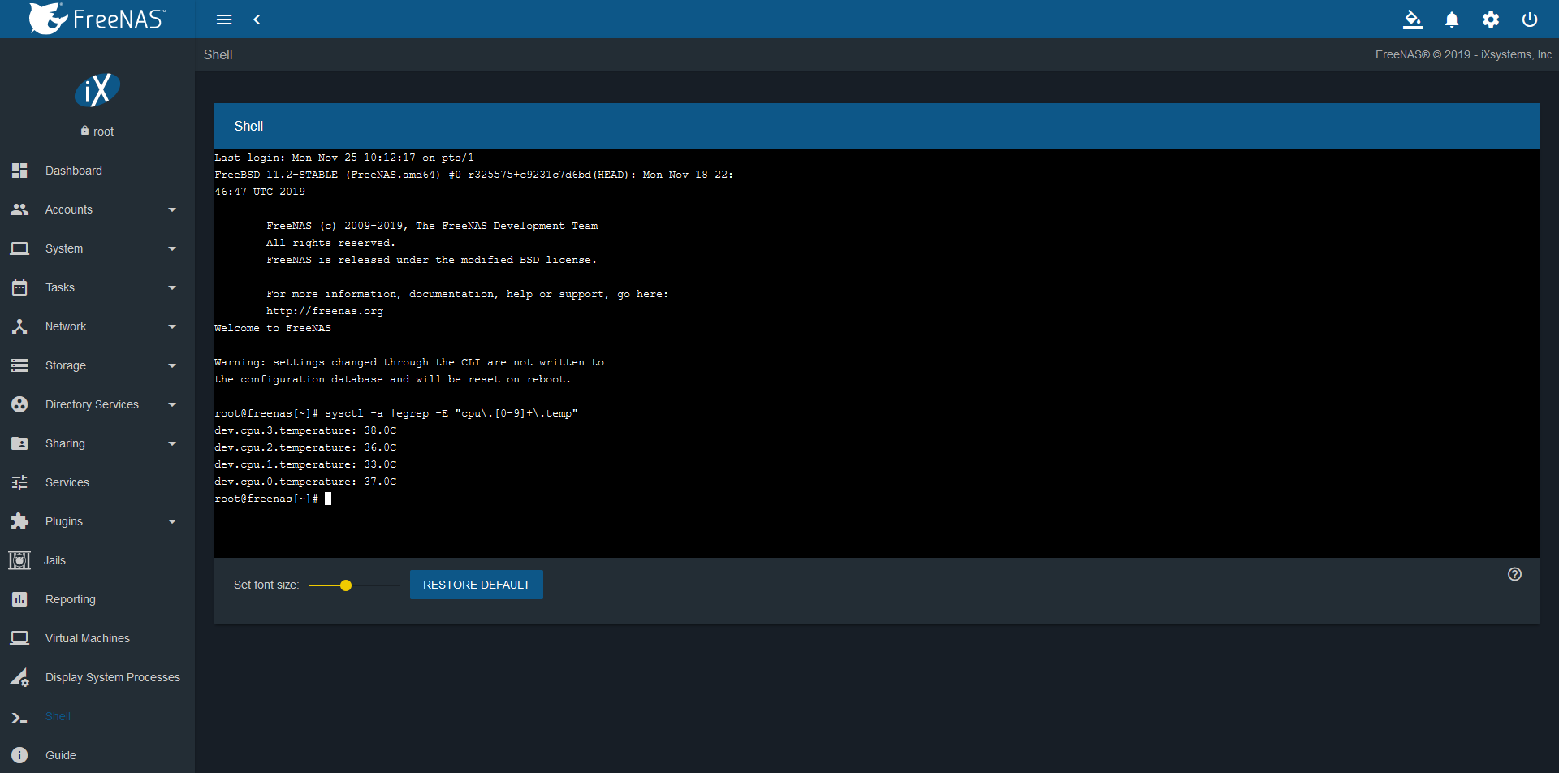Click the Shell prompt icon
1559x773 pixels.
point(19,717)
